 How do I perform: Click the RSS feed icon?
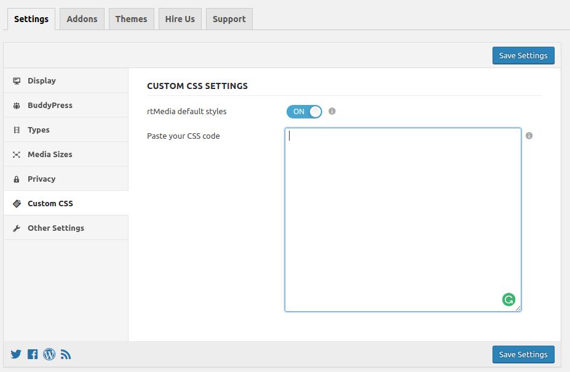(x=66, y=354)
